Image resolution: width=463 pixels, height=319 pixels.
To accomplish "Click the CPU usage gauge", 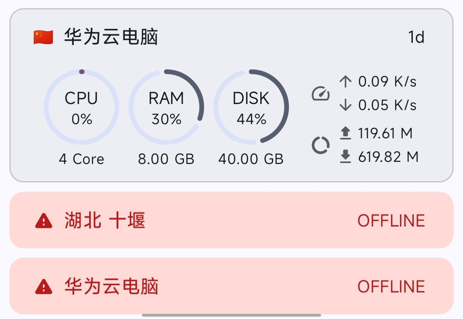I will (81, 107).
